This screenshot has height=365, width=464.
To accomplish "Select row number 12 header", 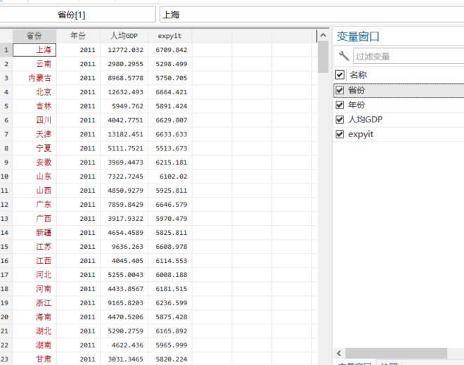I will coord(6,205).
